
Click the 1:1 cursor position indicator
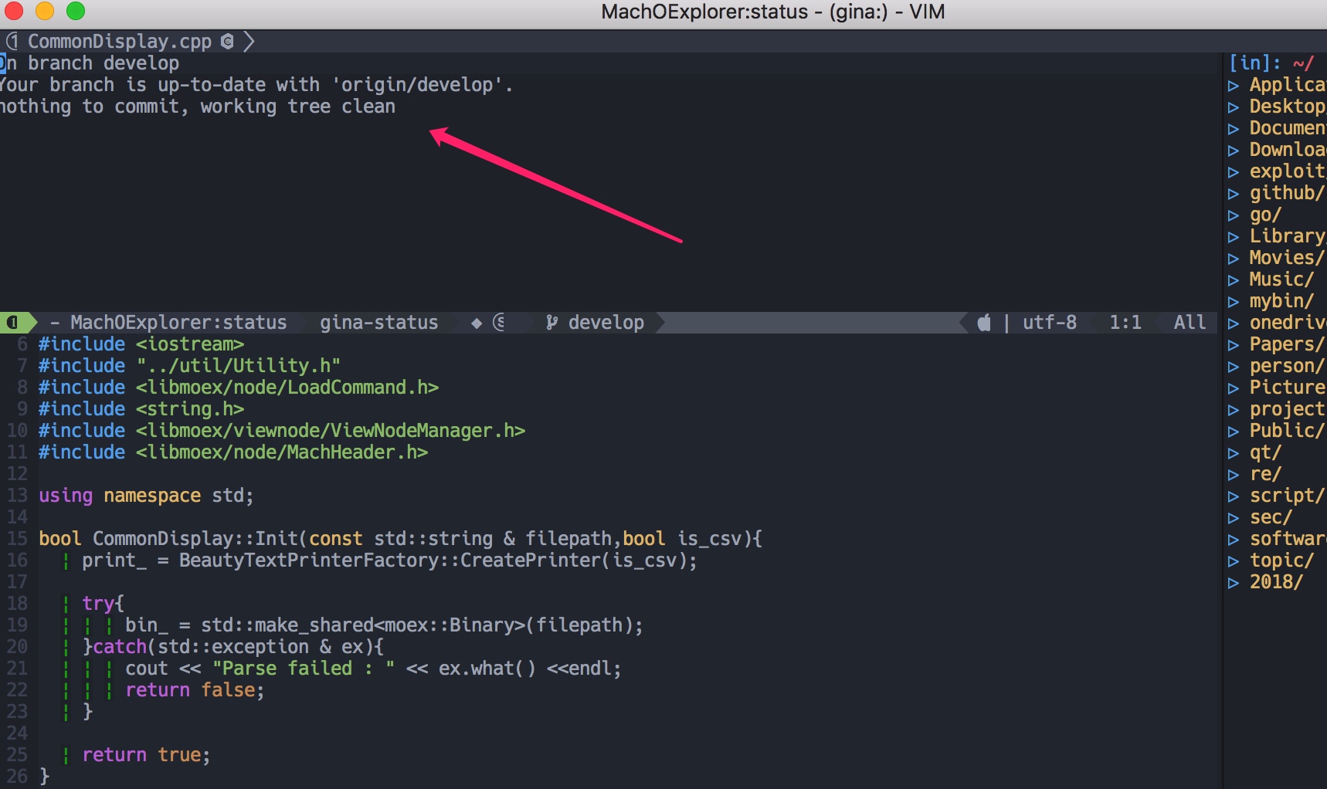[x=1125, y=322]
